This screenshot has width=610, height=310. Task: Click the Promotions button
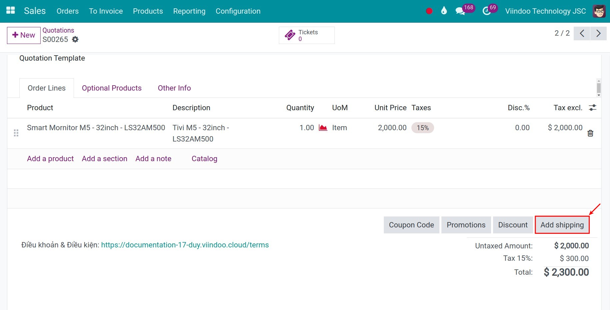point(466,225)
